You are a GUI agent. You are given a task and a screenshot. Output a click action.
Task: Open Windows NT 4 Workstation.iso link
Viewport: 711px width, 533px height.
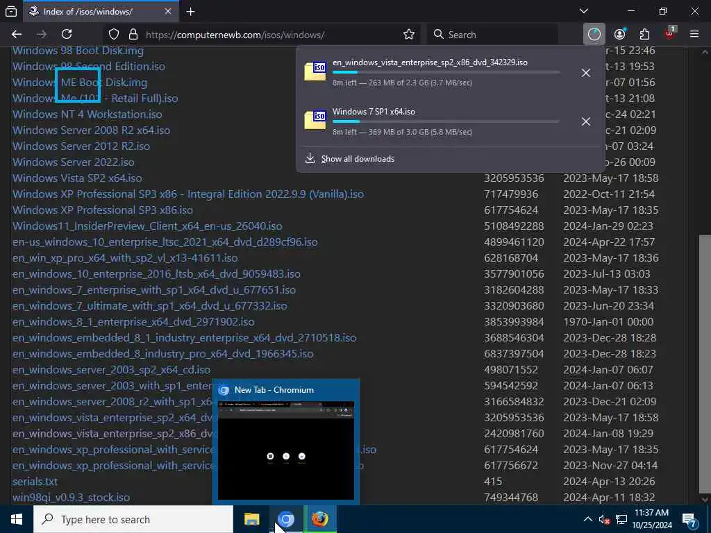click(x=87, y=115)
